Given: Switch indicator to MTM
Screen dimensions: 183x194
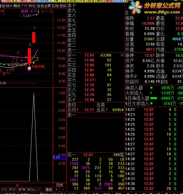Looking at the screenshot, I should coord(22,190).
